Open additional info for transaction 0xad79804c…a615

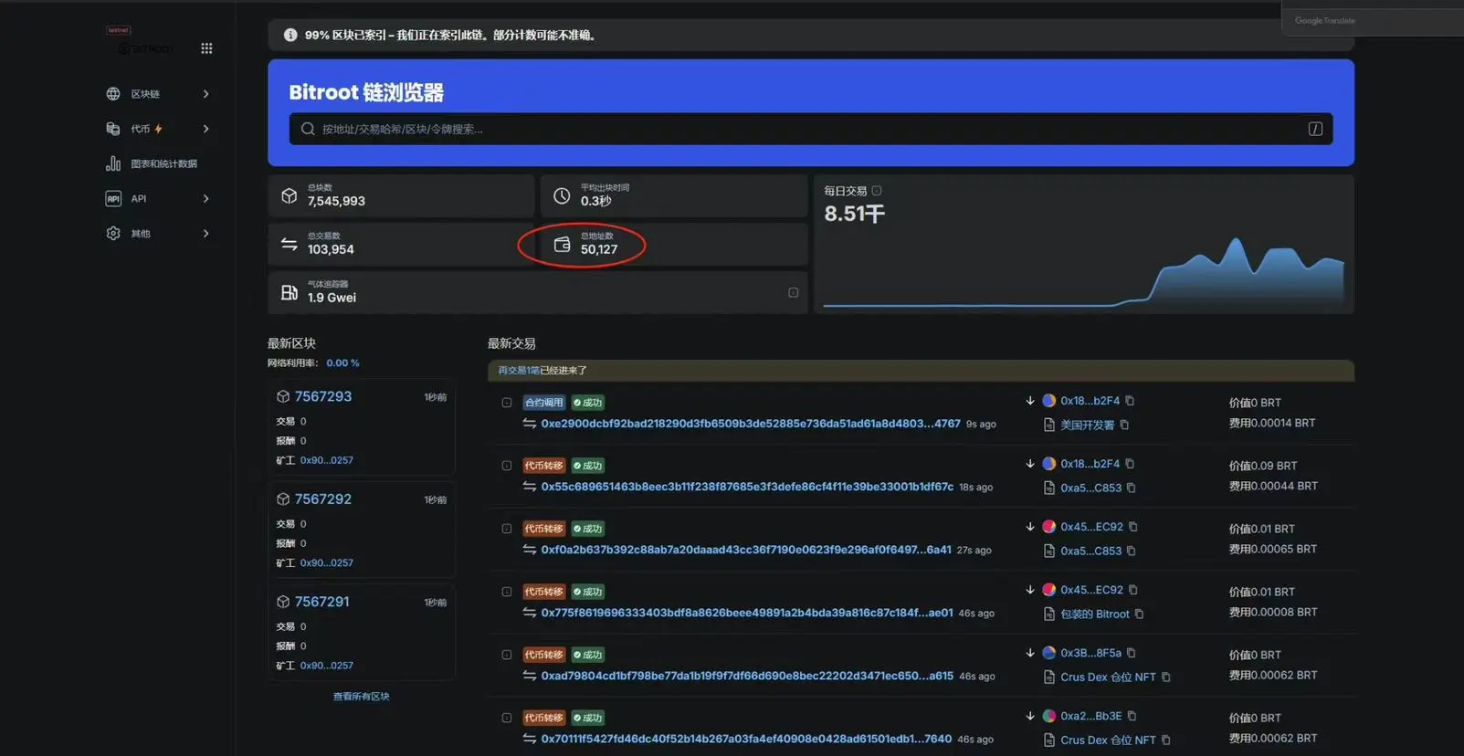(507, 655)
